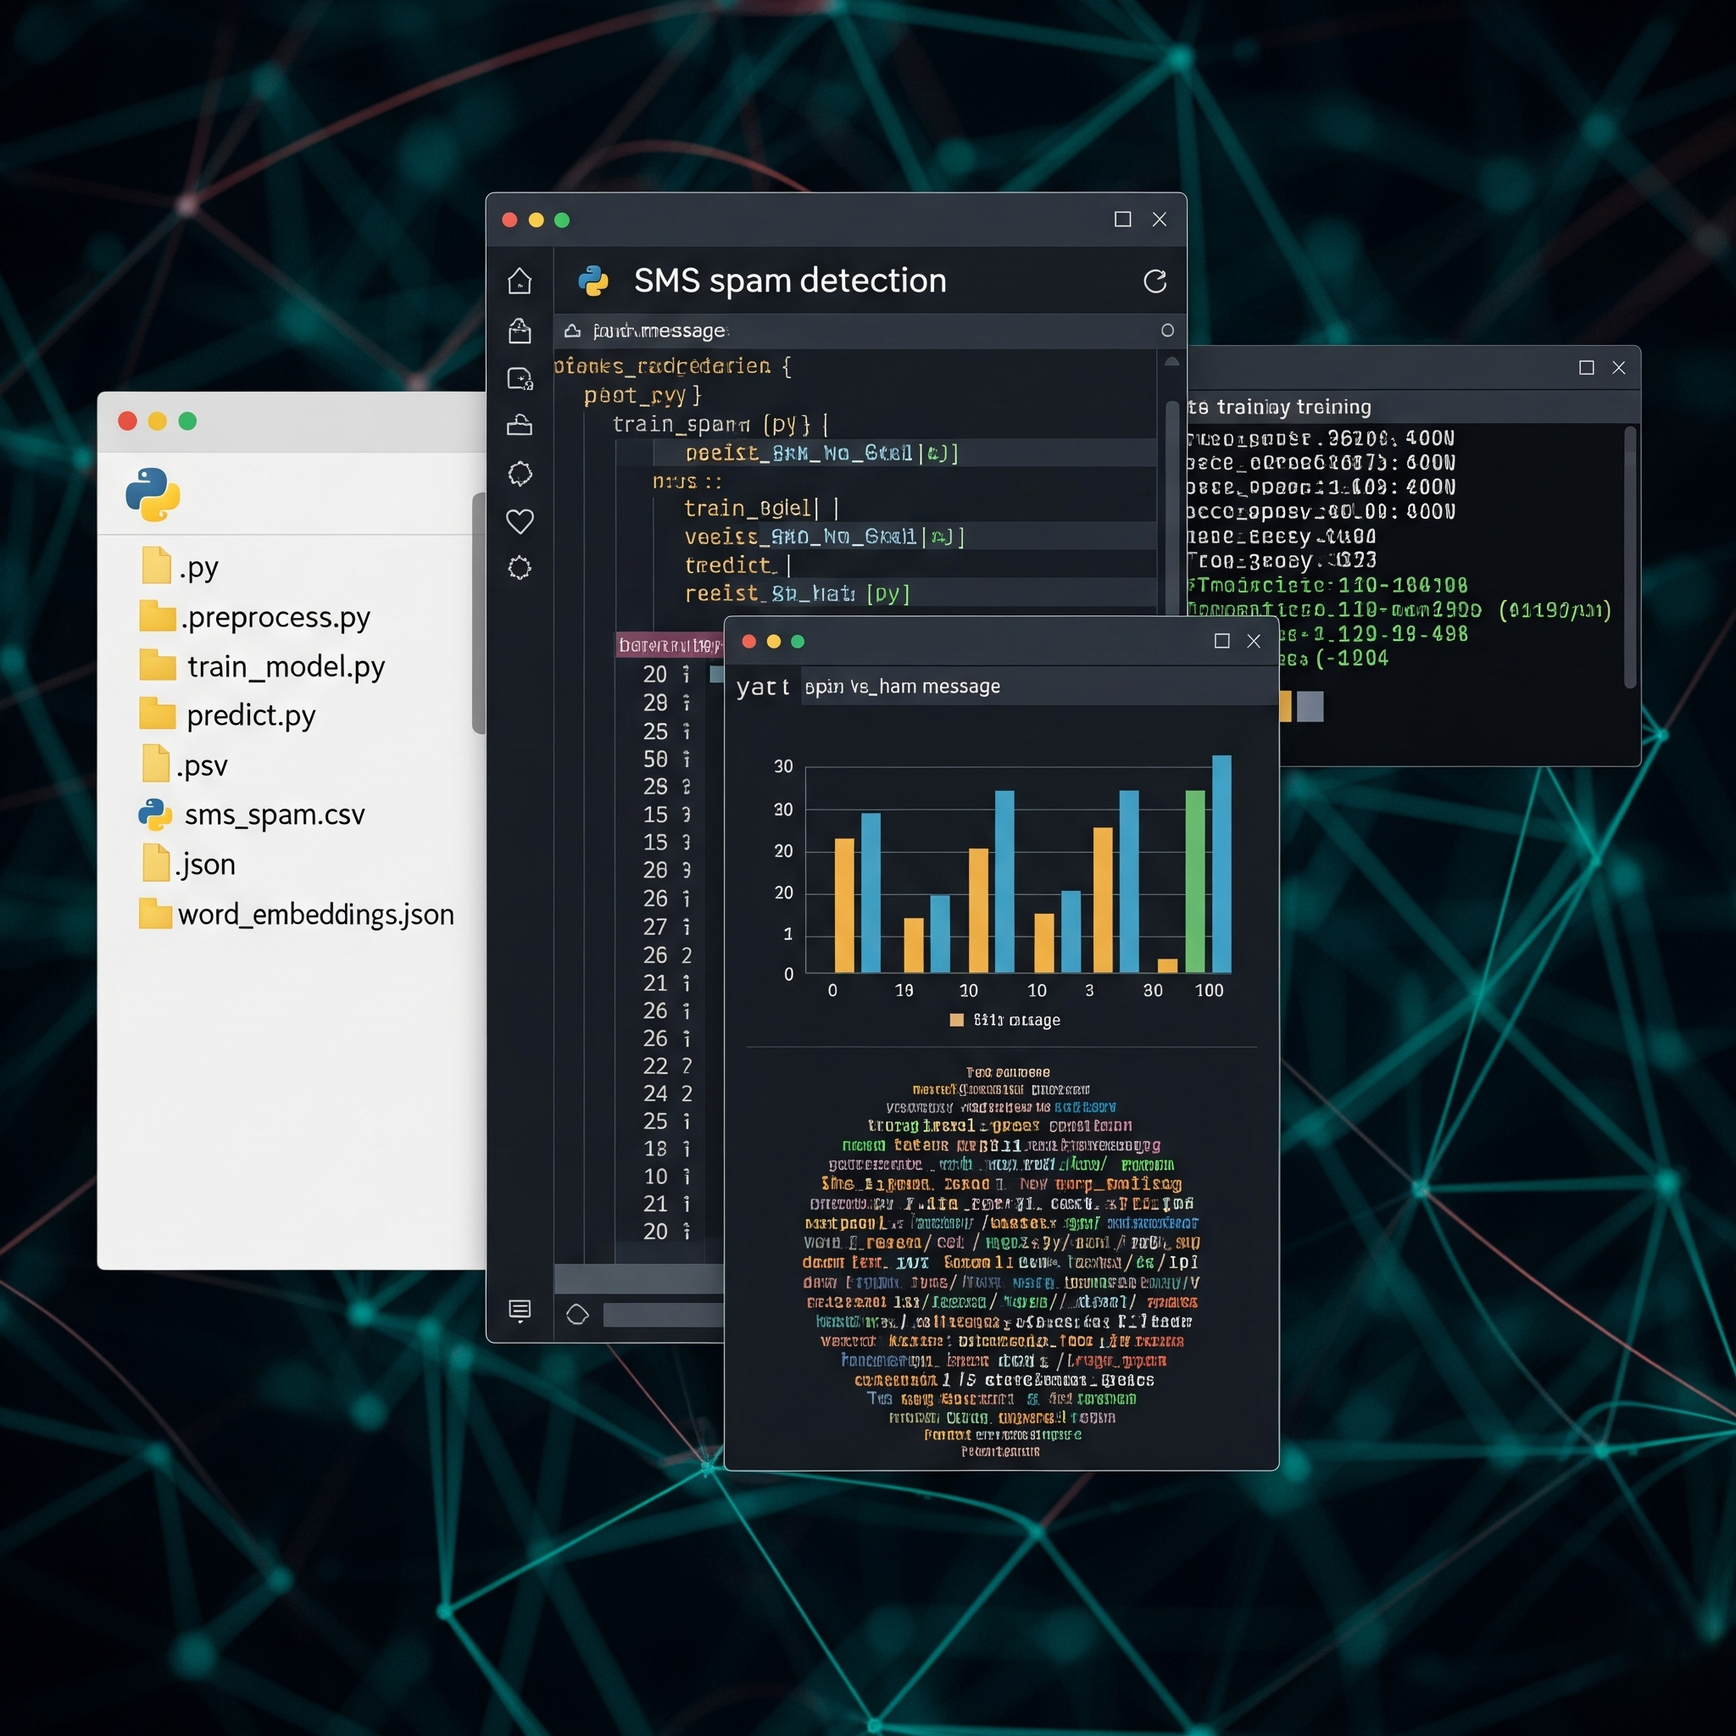The image size is (1736, 1736).
Task: Click the Python logo in the file browser header
Action: (x=153, y=494)
